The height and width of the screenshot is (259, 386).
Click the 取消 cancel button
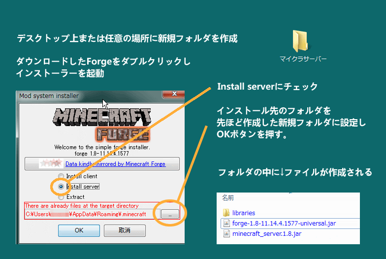tap(125, 230)
